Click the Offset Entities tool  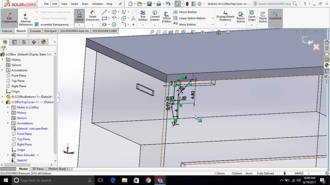click(x=167, y=17)
